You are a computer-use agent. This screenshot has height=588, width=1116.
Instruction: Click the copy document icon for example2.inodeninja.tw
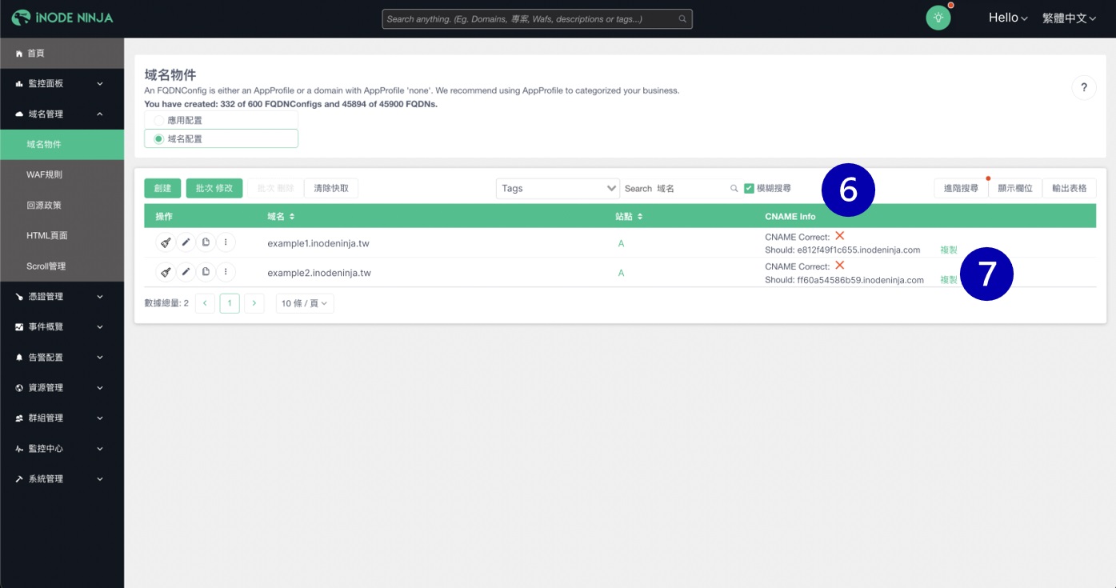tap(206, 272)
